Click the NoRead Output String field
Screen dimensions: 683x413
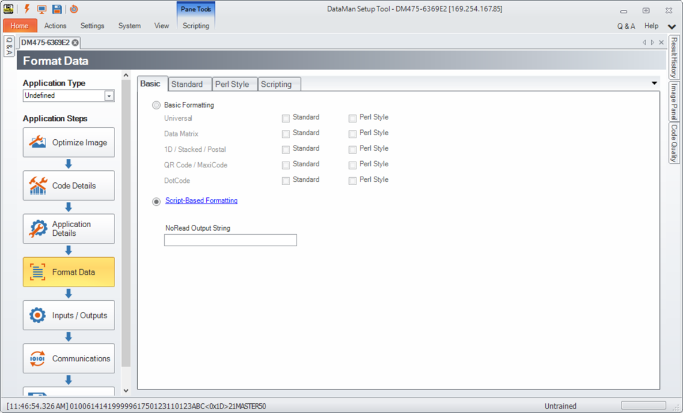pos(230,240)
